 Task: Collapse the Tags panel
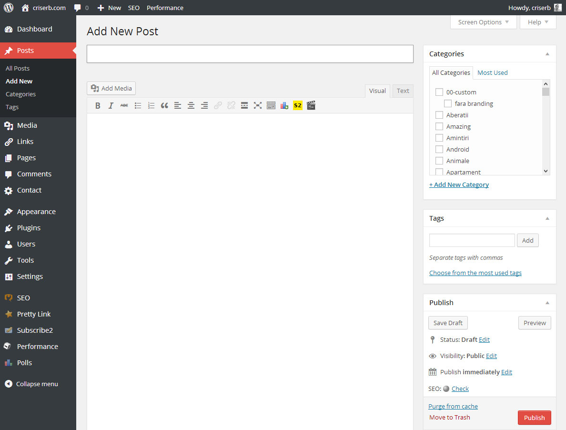pos(547,218)
